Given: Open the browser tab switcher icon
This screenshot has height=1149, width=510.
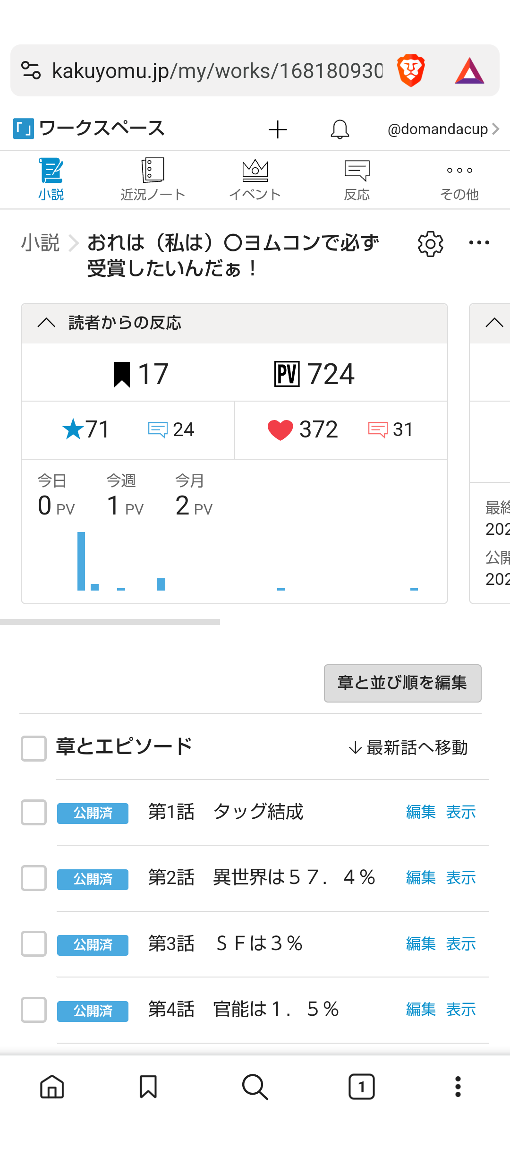Looking at the screenshot, I should coord(361,1087).
